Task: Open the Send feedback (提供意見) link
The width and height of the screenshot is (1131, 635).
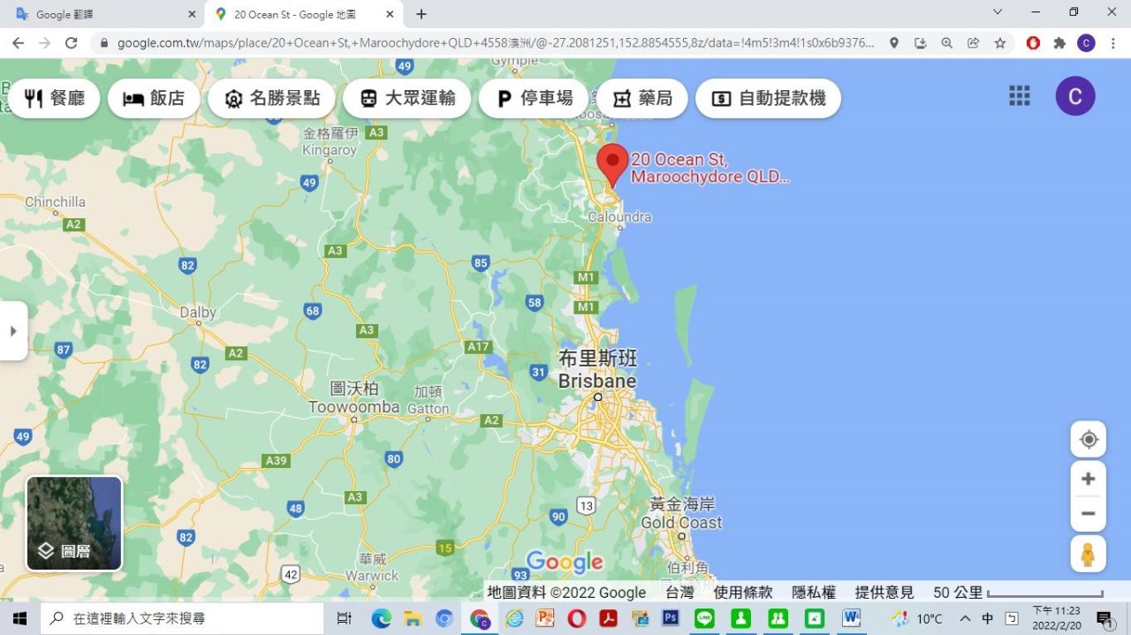Action: pyautogui.click(x=884, y=593)
